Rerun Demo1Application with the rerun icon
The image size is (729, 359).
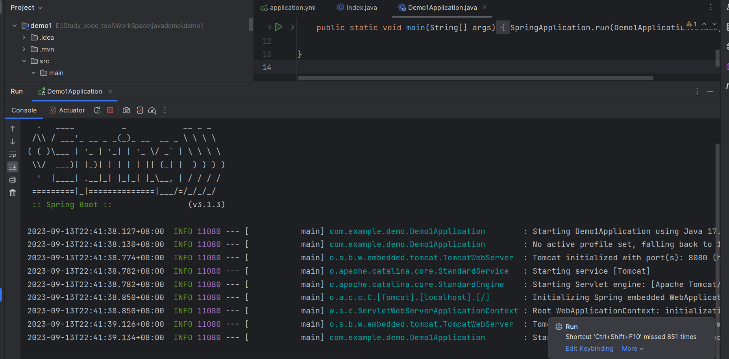tap(97, 110)
